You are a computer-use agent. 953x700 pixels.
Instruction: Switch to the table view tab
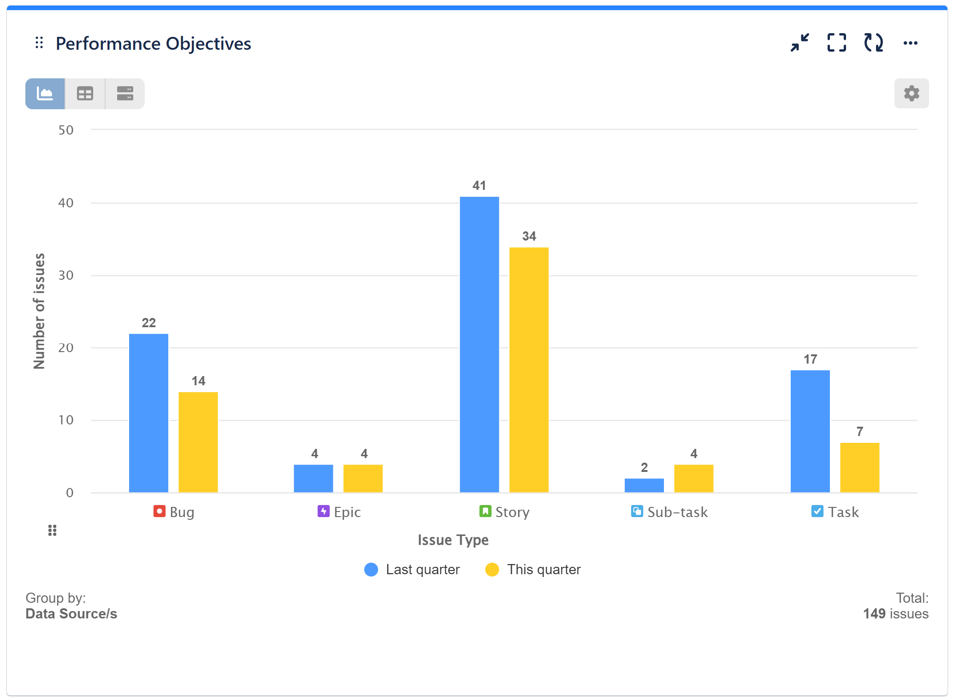[85, 94]
